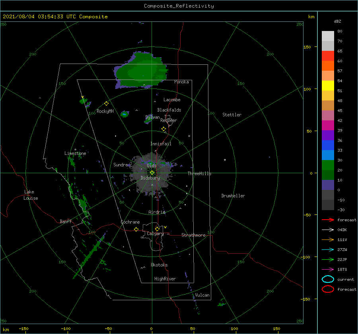Screen dimensions: 358x334
Task: Click the ThreeHills label
Action: [x=200, y=174]
